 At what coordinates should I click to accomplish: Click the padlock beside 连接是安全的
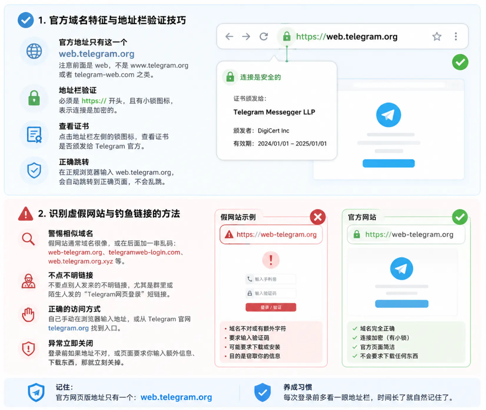coord(230,77)
